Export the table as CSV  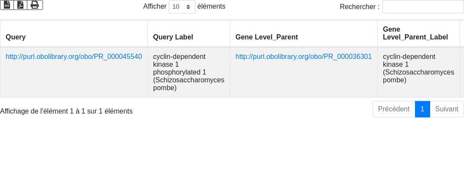(x=7, y=5)
